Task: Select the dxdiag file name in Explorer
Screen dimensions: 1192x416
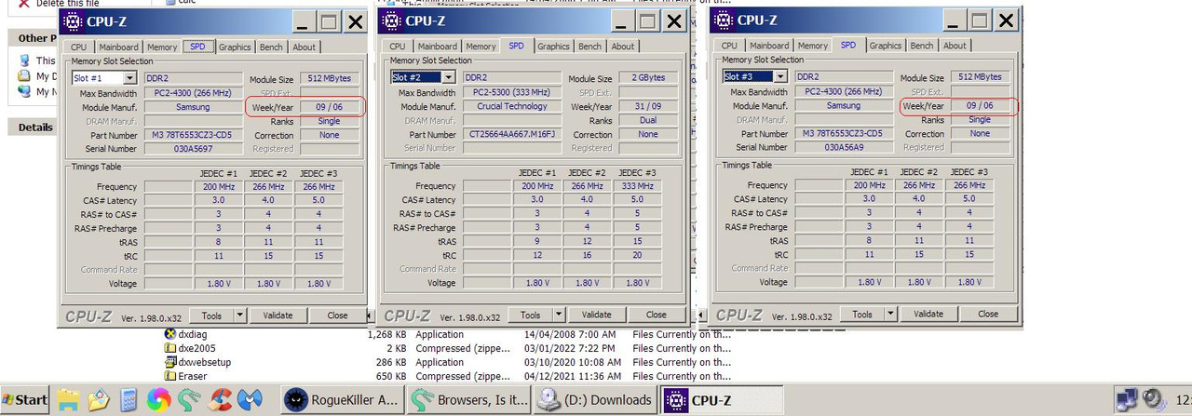Action: click(x=194, y=334)
